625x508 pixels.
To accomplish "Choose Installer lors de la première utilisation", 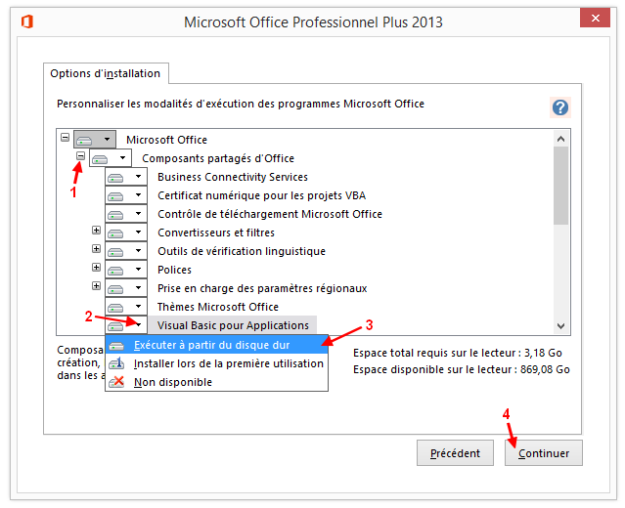I will click(x=228, y=363).
